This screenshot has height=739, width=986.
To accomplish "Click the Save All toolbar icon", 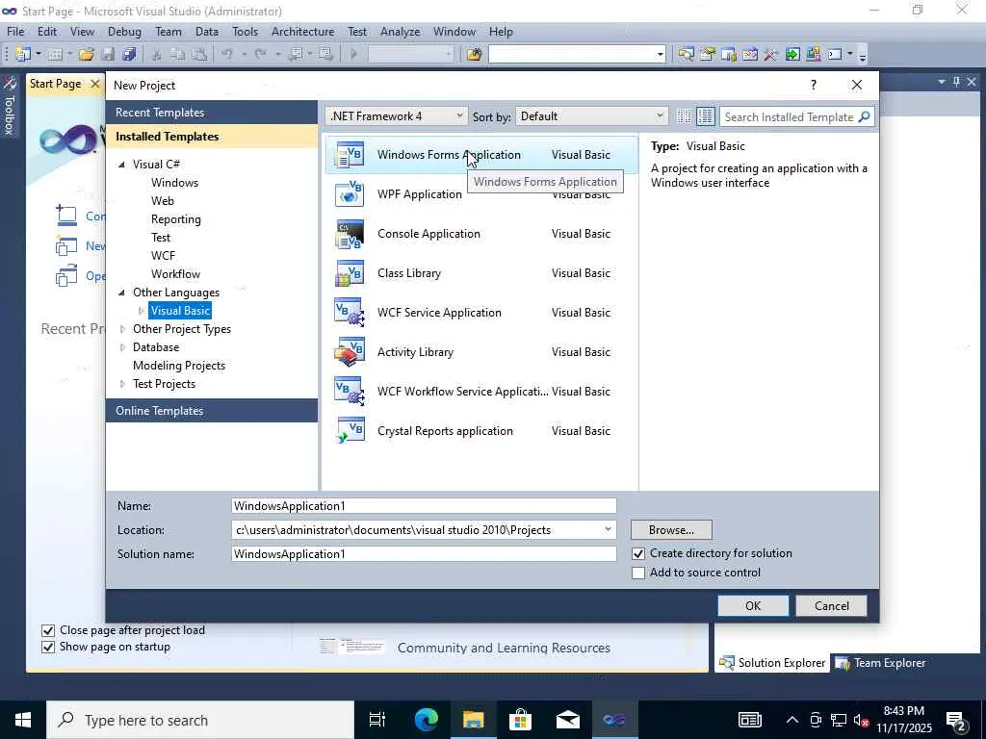I will (x=130, y=54).
